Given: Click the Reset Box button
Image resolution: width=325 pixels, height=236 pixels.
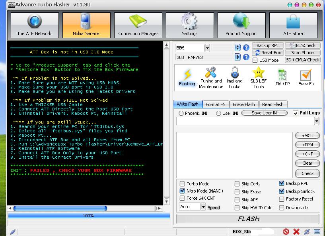Looking at the screenshot, I should click(267, 53).
